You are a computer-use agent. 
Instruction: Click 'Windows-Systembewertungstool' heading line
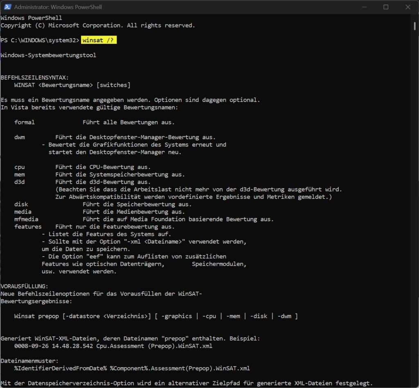click(x=48, y=55)
